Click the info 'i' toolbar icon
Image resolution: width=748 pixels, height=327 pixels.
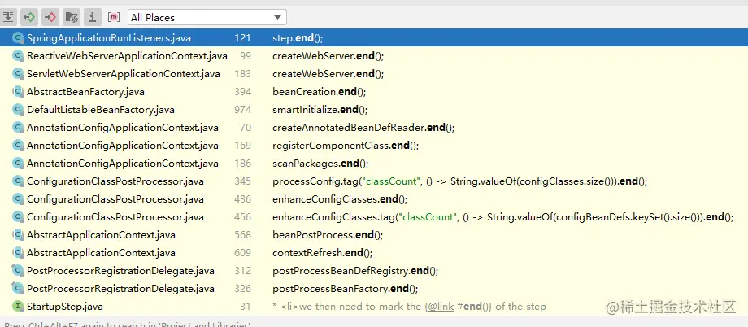point(93,18)
